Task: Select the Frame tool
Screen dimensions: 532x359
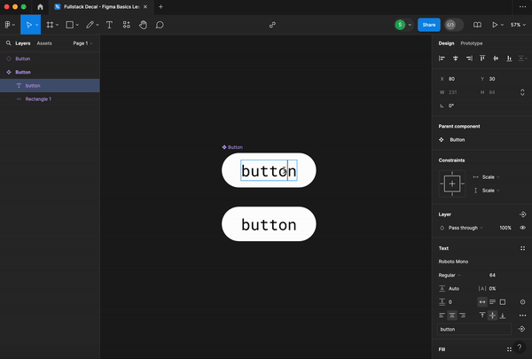Action: [50, 25]
